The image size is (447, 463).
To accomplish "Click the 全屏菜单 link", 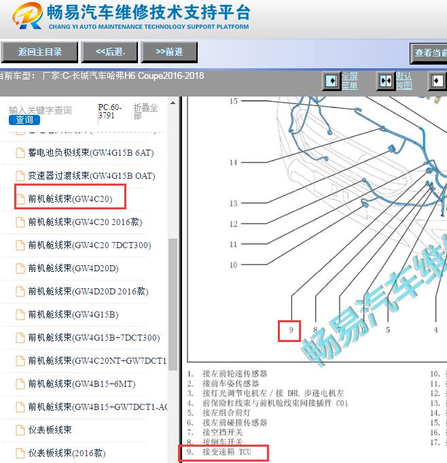I will click(350, 81).
